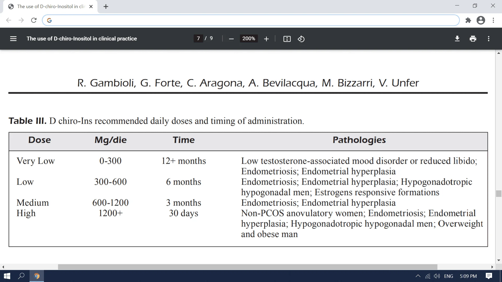502x282 pixels.
Task: Click the '6 months' time cell
Action: [184, 182]
